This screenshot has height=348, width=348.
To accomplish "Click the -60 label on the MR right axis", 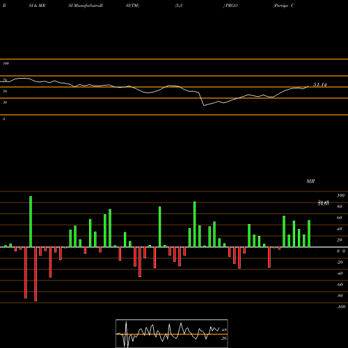I will (340, 285).
